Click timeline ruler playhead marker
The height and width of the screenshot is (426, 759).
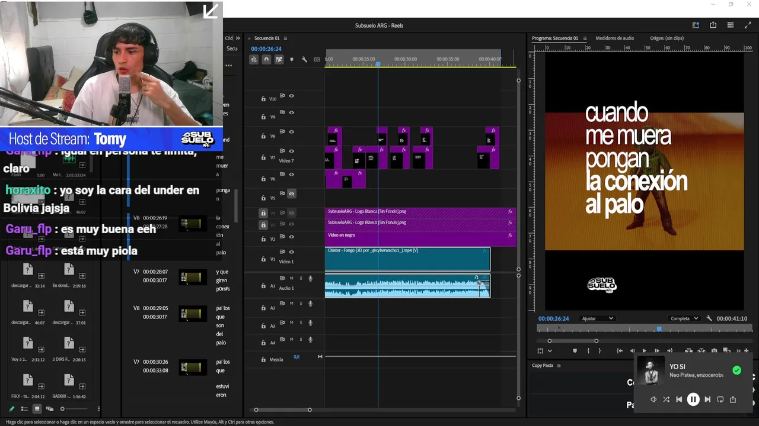(x=378, y=63)
